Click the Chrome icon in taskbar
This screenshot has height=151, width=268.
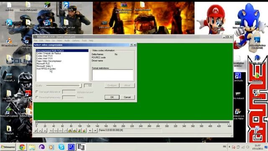point(22,147)
